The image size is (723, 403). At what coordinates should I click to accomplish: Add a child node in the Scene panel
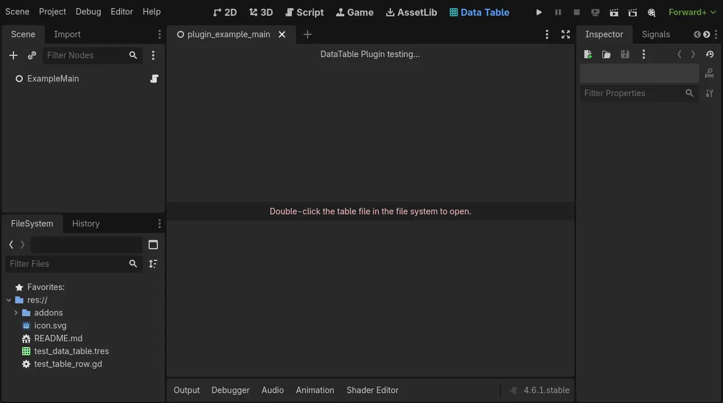[x=13, y=55]
